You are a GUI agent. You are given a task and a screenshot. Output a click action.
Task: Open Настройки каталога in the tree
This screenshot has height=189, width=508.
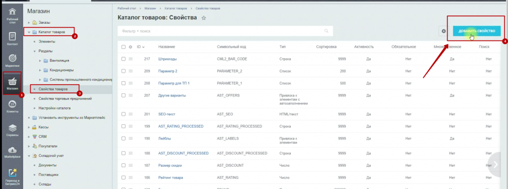coord(55,108)
